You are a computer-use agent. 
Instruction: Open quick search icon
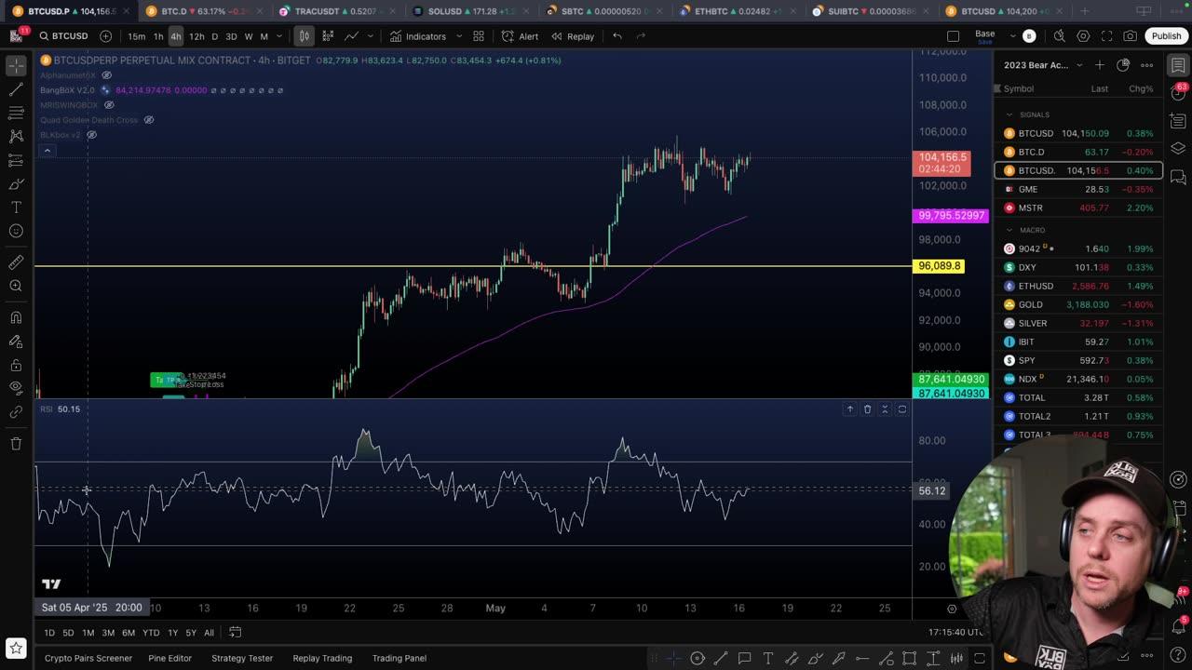click(x=1059, y=36)
